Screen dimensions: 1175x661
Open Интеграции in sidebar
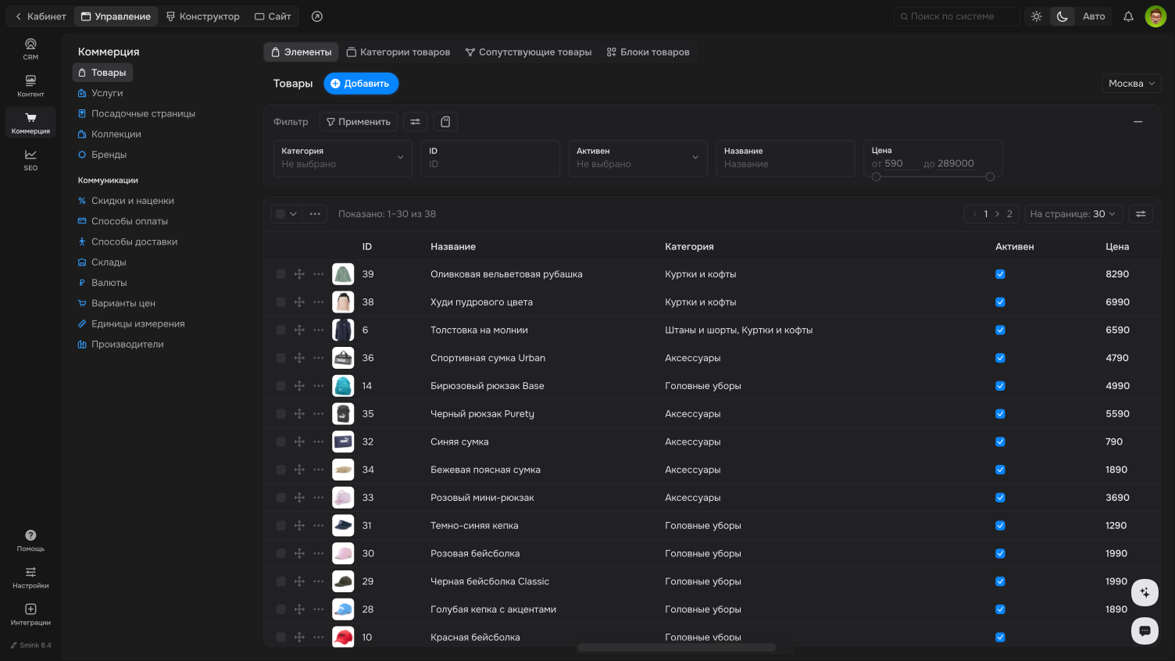(x=30, y=614)
